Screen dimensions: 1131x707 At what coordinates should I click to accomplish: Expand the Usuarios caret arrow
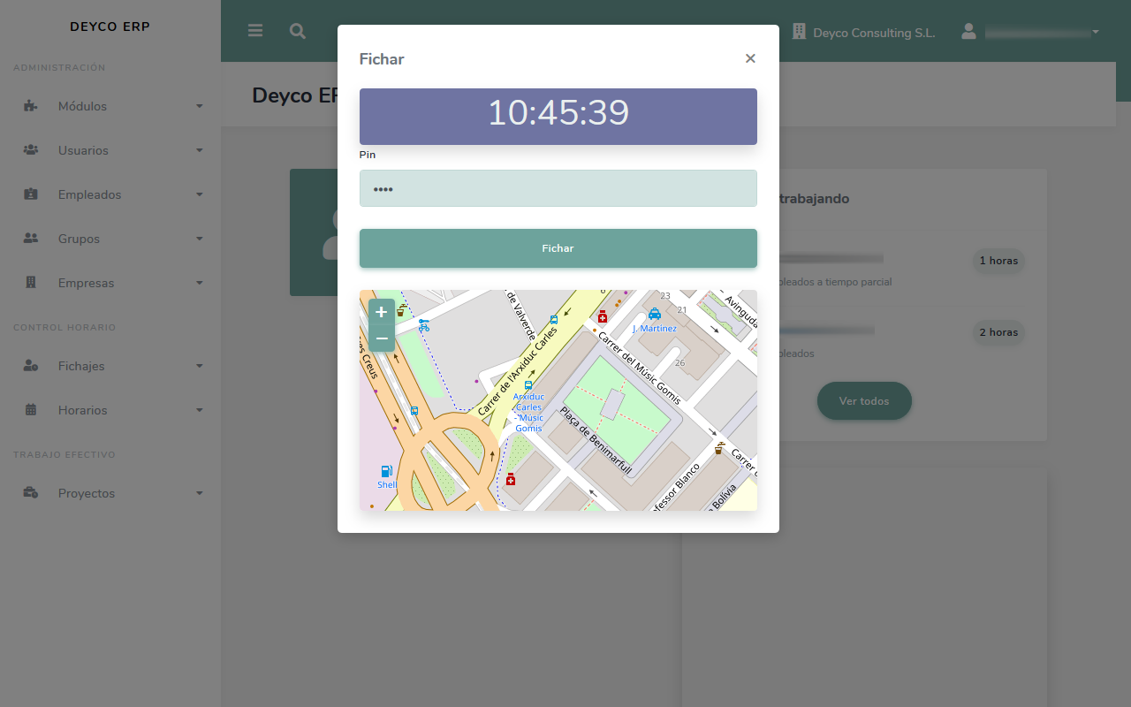click(x=200, y=150)
